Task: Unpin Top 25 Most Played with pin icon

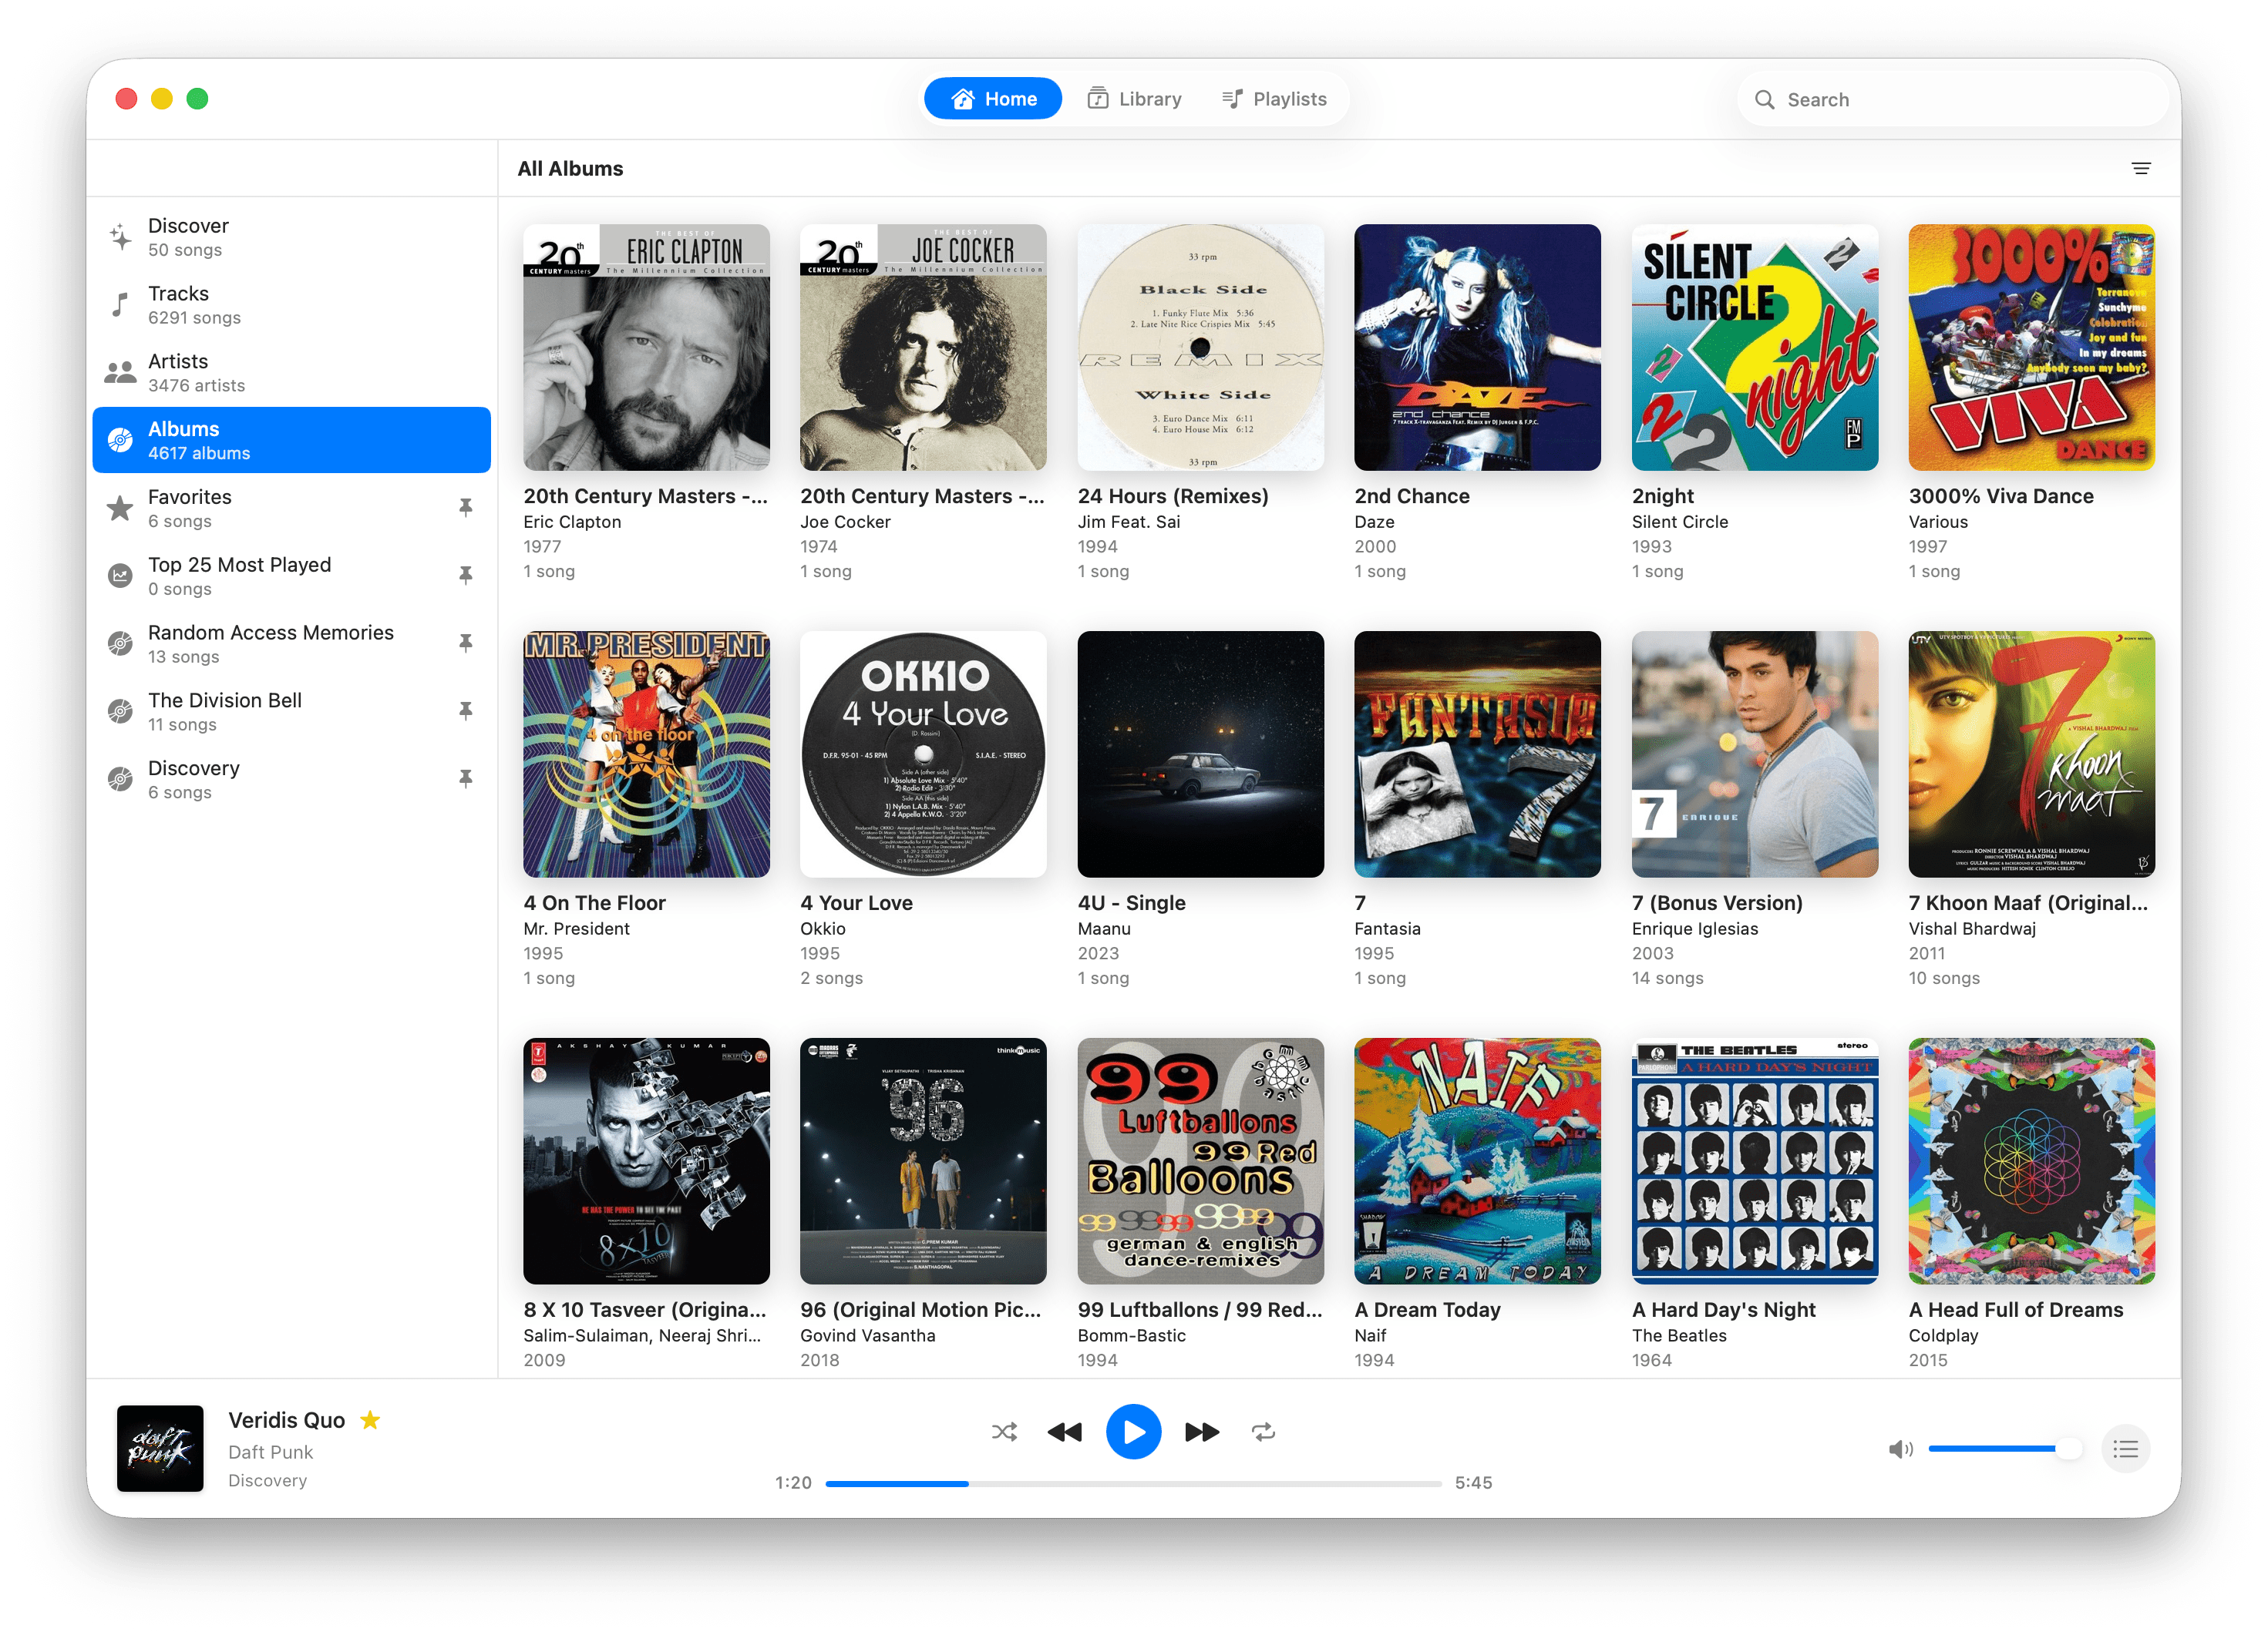Action: (465, 576)
